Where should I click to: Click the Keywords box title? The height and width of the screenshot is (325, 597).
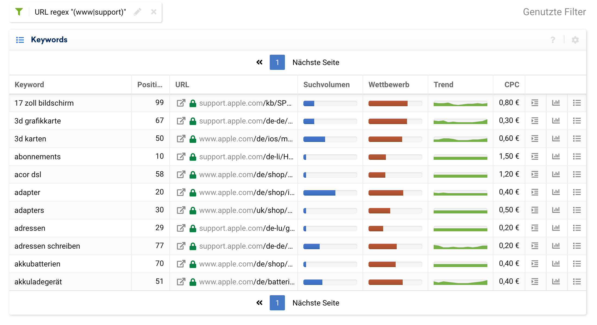(x=49, y=40)
